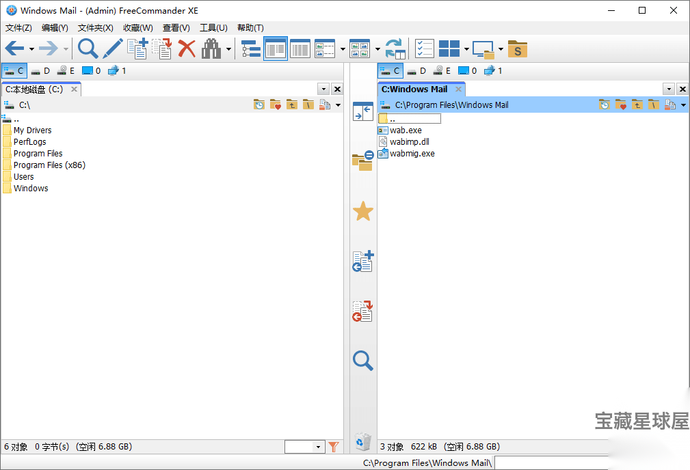Select network drive 1 in the right panel
The height and width of the screenshot is (470, 690).
click(x=493, y=71)
